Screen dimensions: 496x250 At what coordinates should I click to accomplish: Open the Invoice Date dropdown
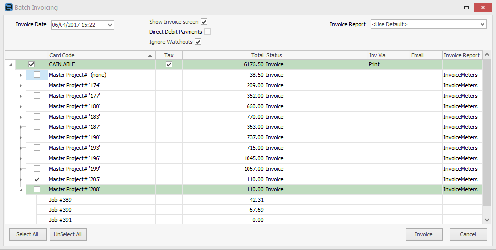(x=110, y=25)
